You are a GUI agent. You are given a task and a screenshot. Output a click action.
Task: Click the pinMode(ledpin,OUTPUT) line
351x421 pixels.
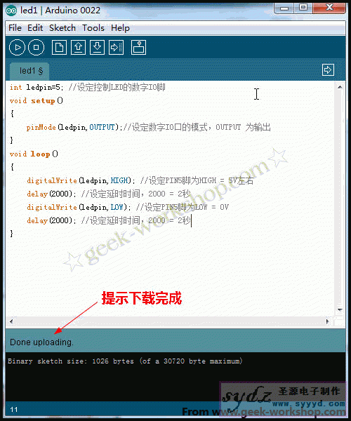coord(149,127)
